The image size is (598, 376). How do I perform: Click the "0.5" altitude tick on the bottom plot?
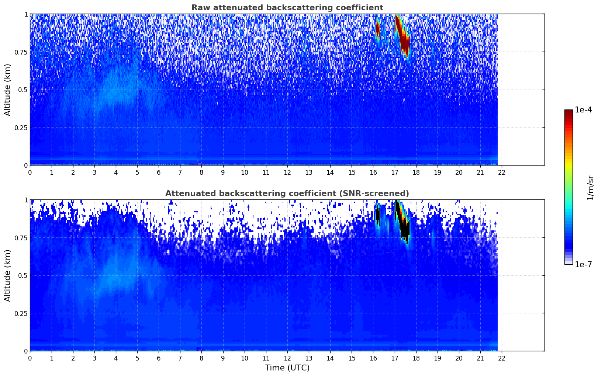point(23,275)
